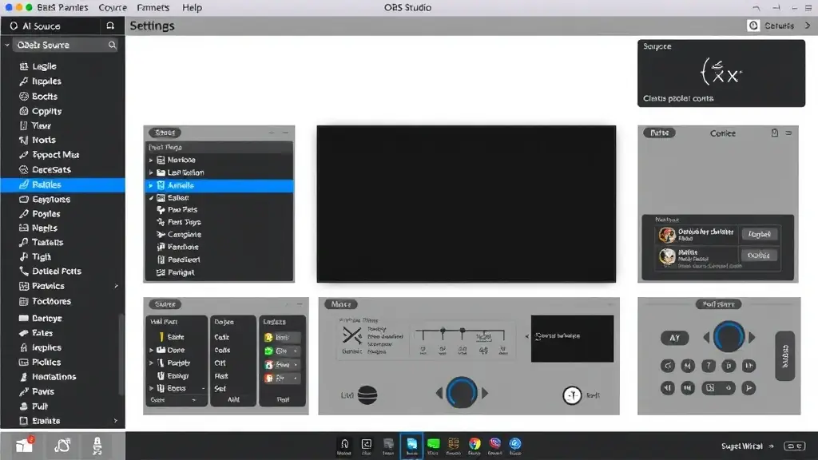
Task: Click the right arrow beside Mixer dial
Action: [x=485, y=393]
